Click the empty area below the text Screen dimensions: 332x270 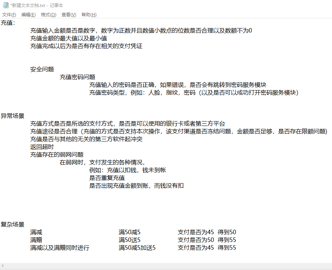tap(166, 257)
